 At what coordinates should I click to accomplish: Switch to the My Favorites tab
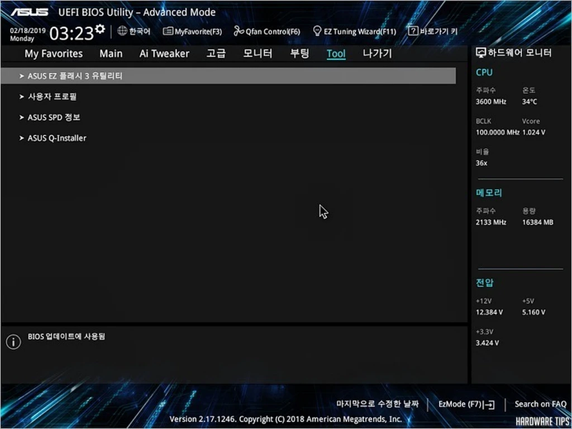(x=54, y=54)
